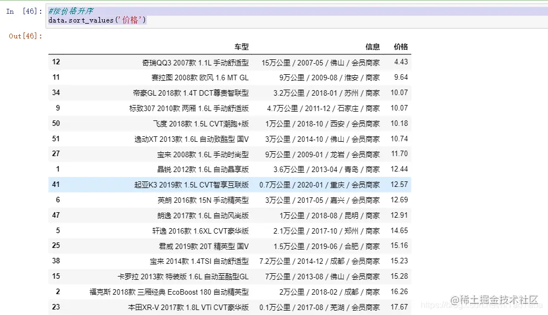Click row index 34
548x315 pixels.
tap(56, 93)
